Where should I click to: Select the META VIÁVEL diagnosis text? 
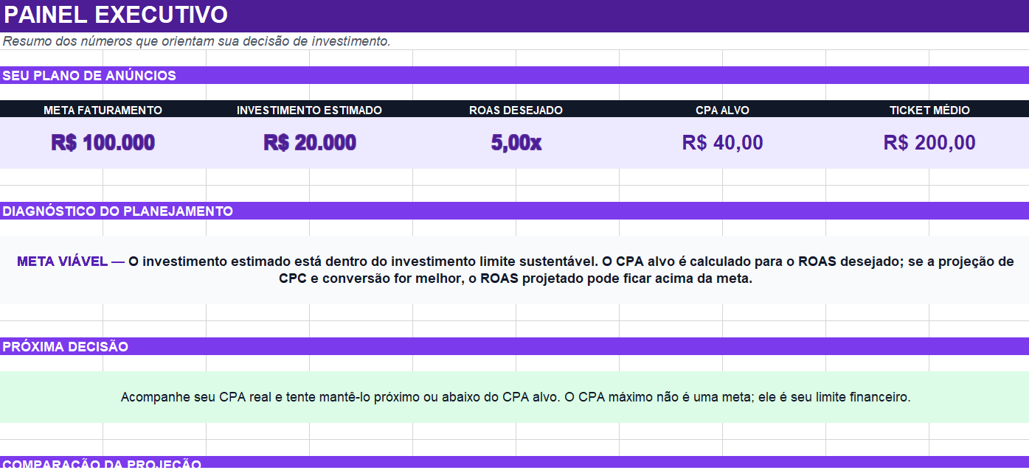tap(515, 270)
